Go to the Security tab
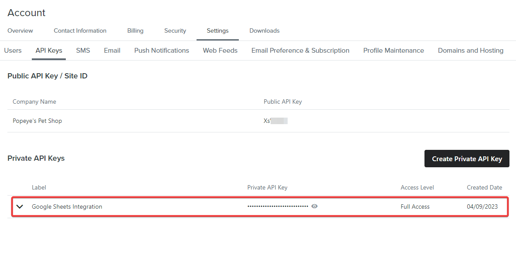Image resolution: width=516 pixels, height=257 pixels. click(x=175, y=30)
